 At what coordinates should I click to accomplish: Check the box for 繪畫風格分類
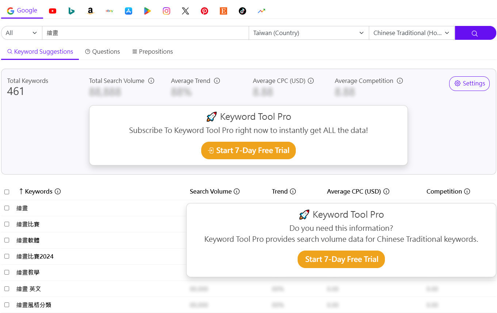(x=7, y=305)
